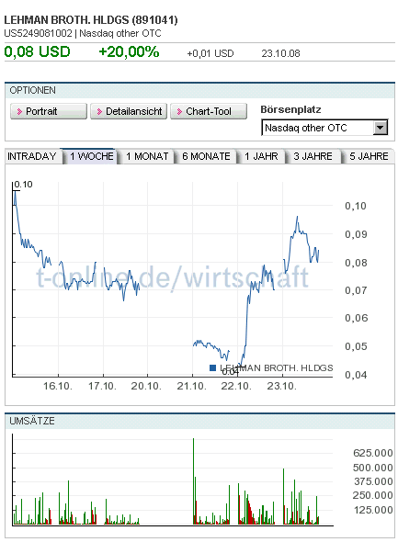Image resolution: width=398 pixels, height=542 pixels.
Task: Click the 21.10. date axis label
Action: 191,386
